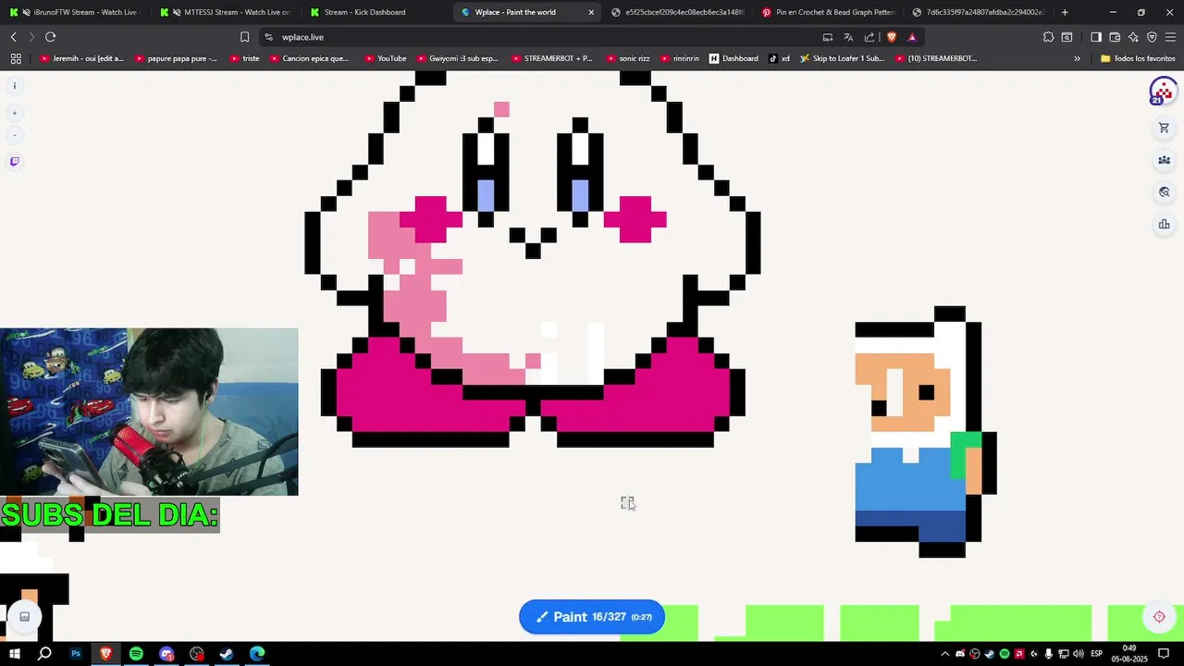Open Brave Rewards triangle icon
Viewport: 1184px width, 666px height.
(x=912, y=37)
